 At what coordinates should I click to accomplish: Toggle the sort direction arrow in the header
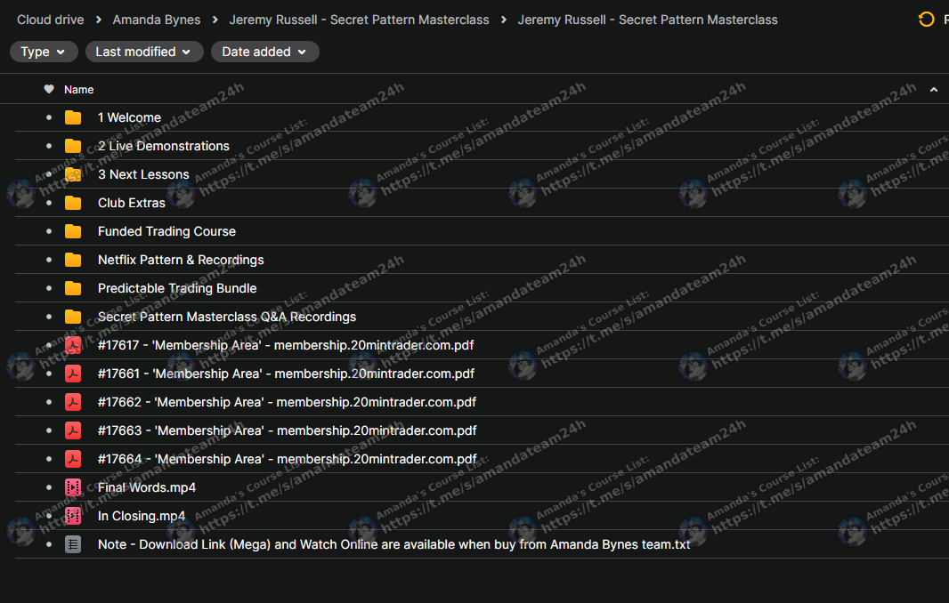point(933,90)
